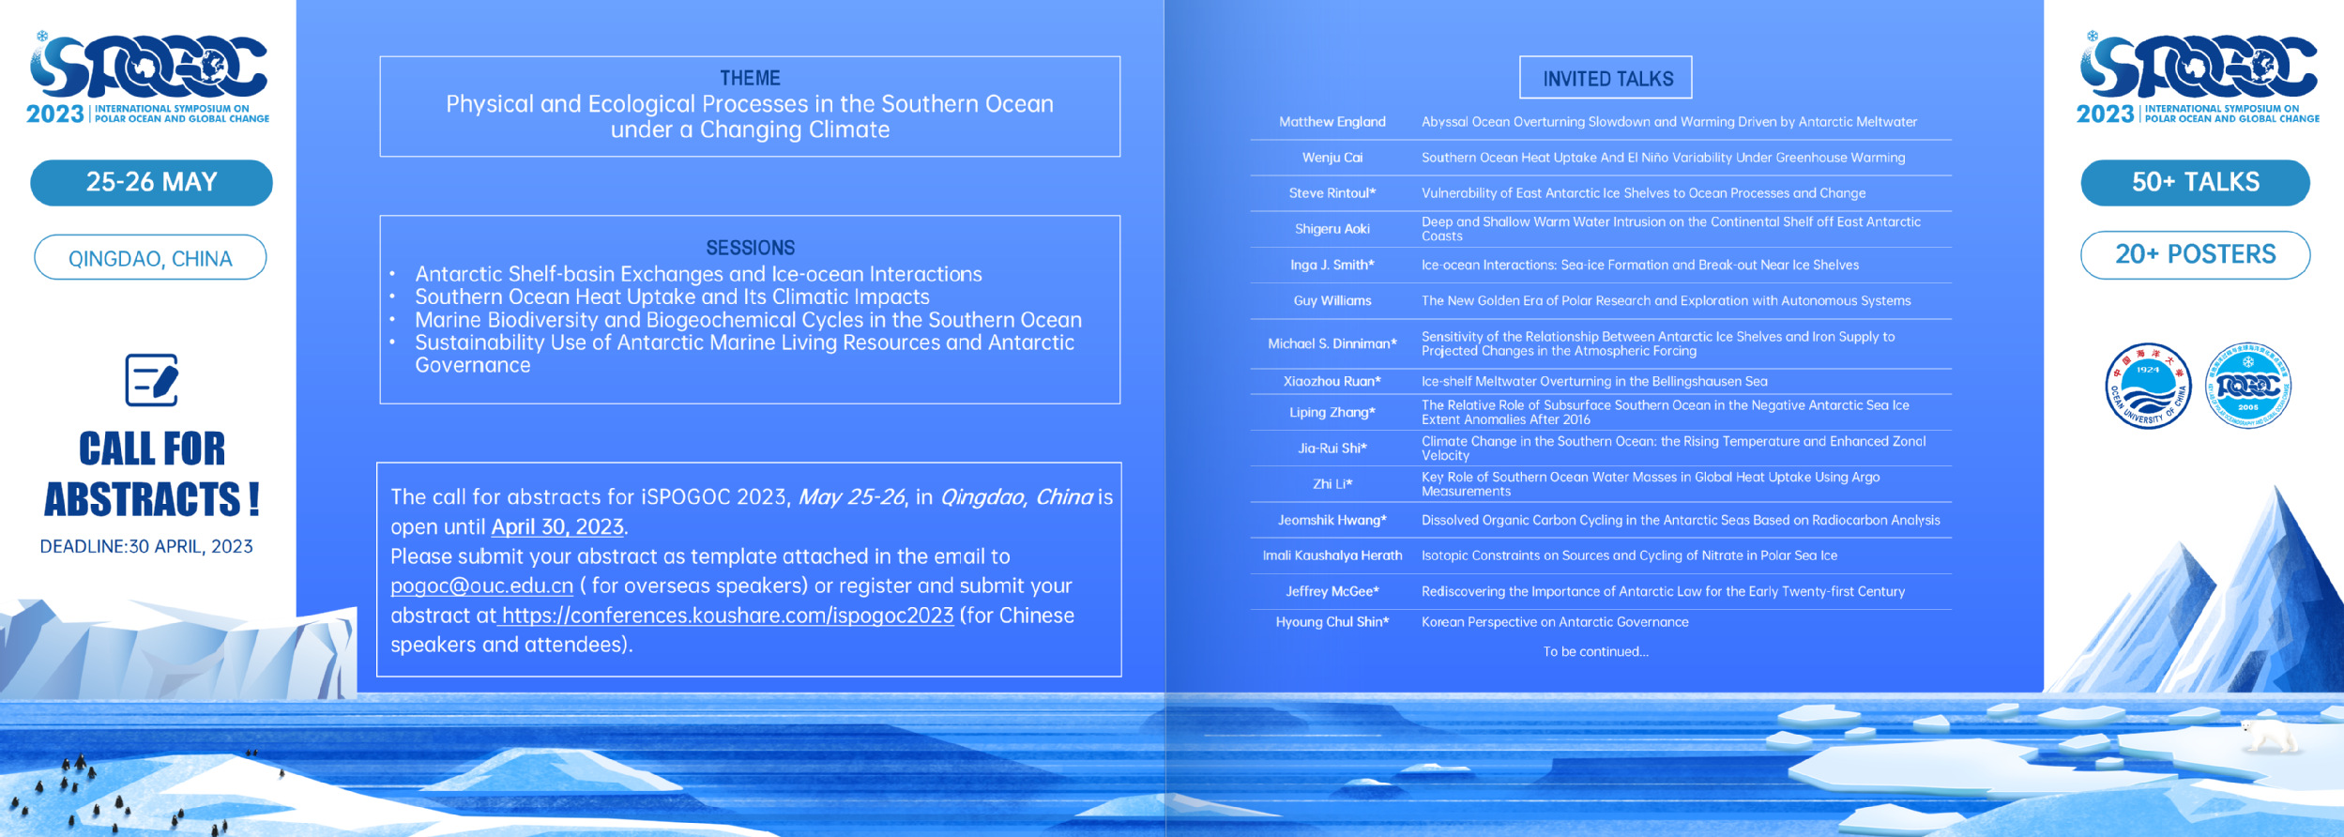Click the abstract edit pencil icon
This screenshot has width=2344, height=837.
tap(152, 380)
